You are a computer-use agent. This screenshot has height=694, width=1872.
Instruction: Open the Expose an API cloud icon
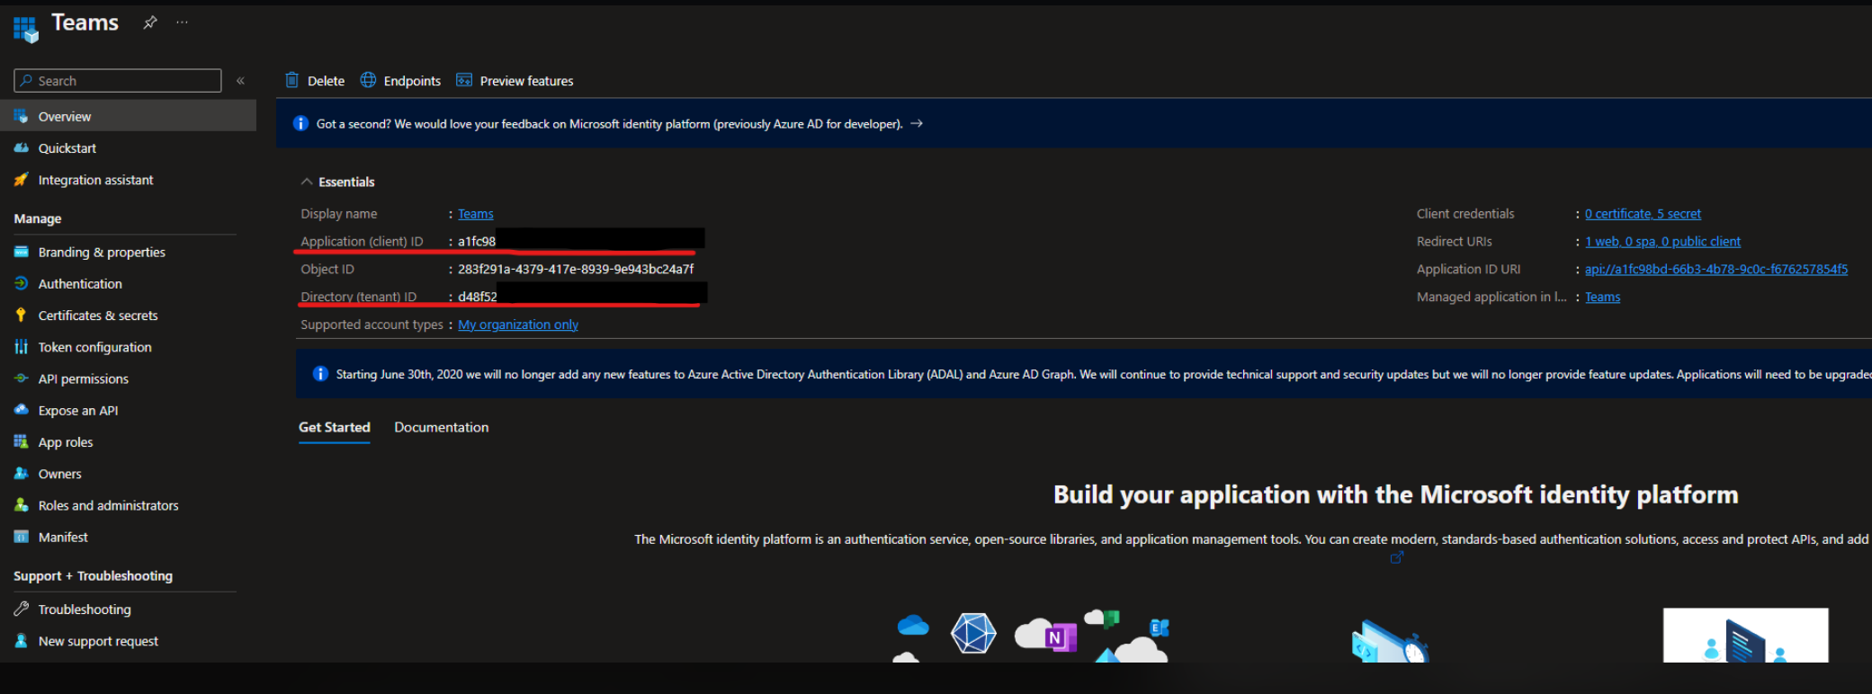(x=21, y=410)
